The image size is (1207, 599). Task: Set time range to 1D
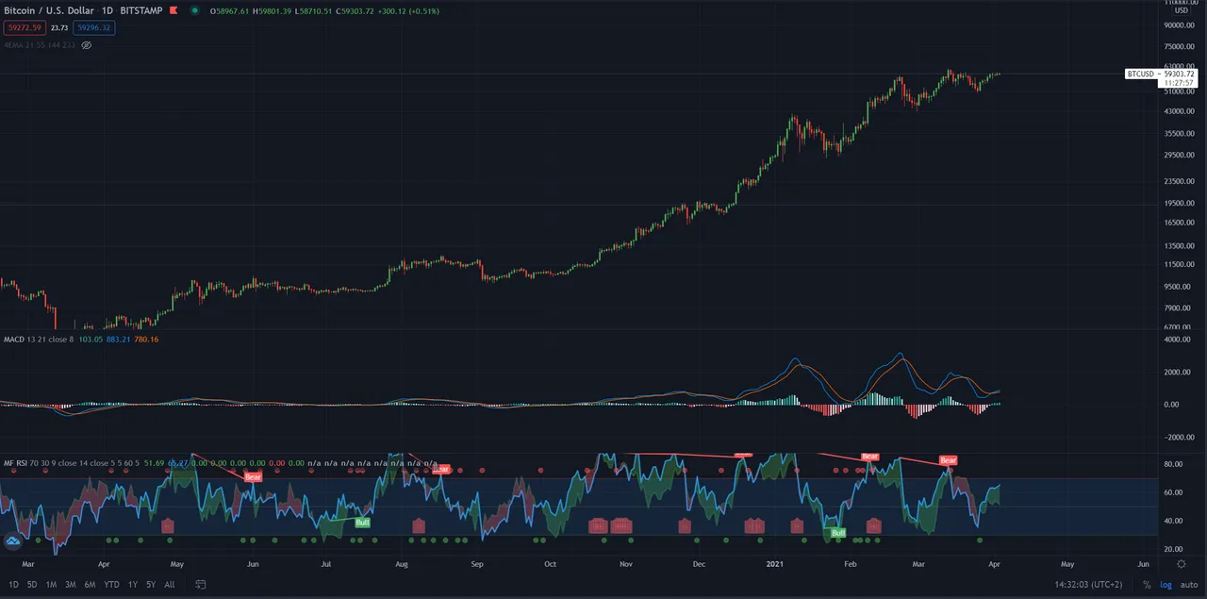coord(13,585)
